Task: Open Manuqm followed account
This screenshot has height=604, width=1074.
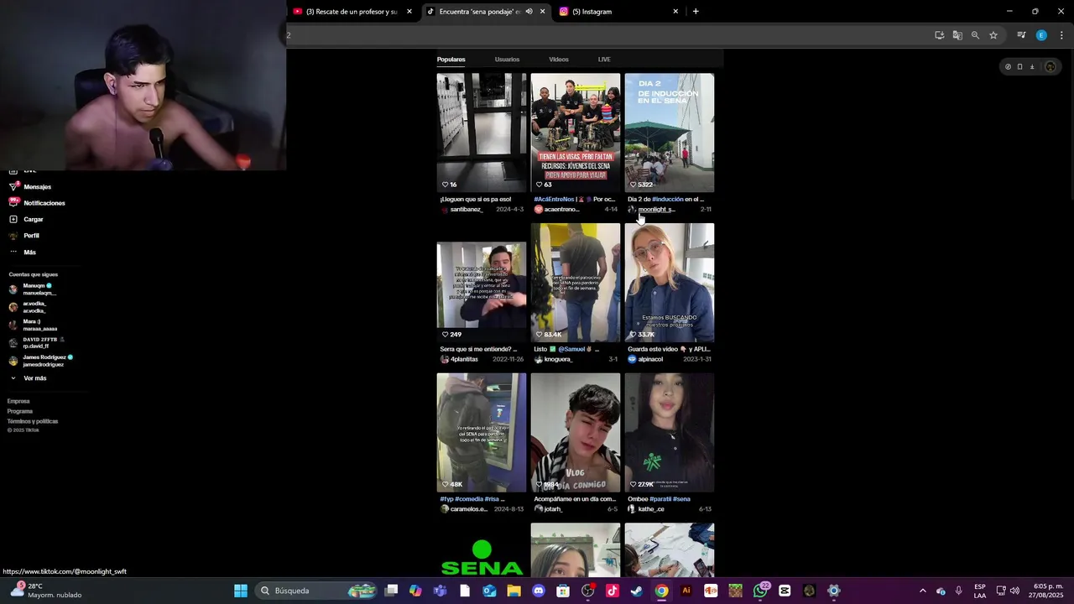Action: [x=32, y=289]
